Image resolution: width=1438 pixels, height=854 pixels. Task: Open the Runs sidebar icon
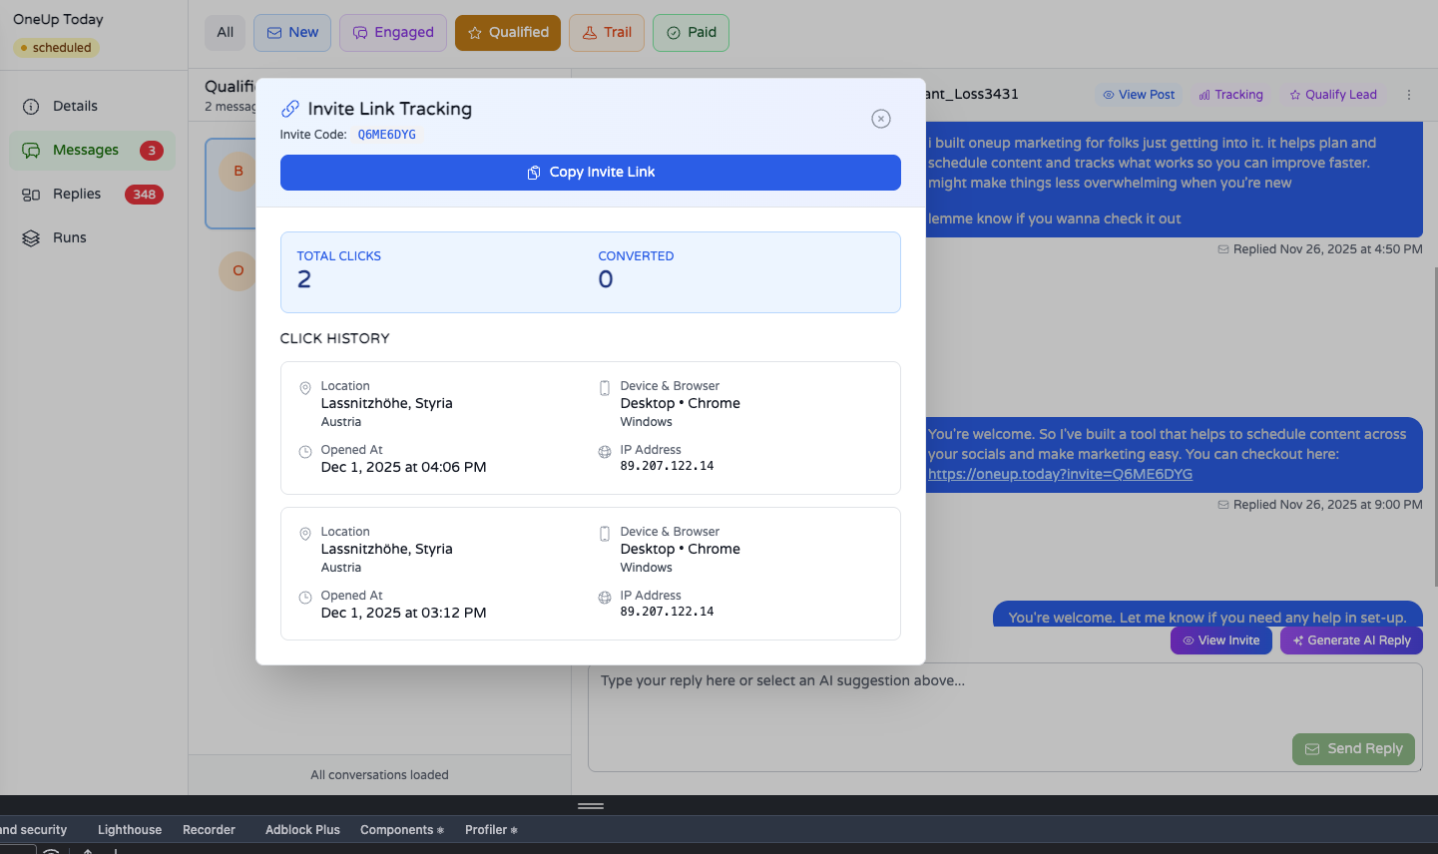coord(30,237)
